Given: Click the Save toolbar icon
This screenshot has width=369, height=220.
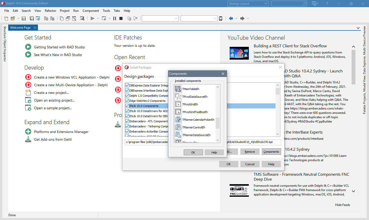Looking at the screenshot, I should pyautogui.click(x=24, y=18).
